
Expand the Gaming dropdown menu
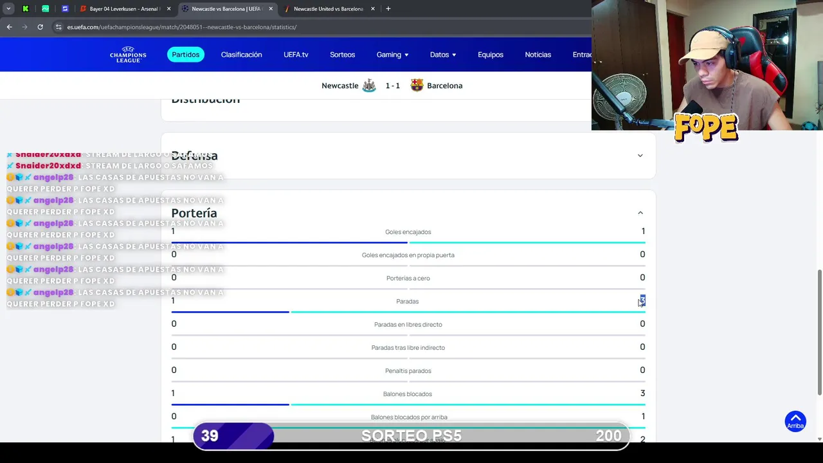[392, 55]
